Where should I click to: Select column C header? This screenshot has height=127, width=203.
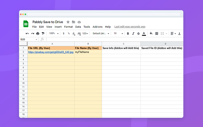coord(121,44)
